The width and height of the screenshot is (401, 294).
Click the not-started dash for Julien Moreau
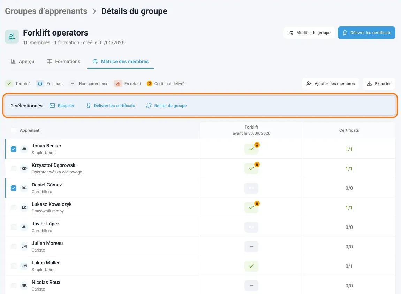click(x=251, y=247)
